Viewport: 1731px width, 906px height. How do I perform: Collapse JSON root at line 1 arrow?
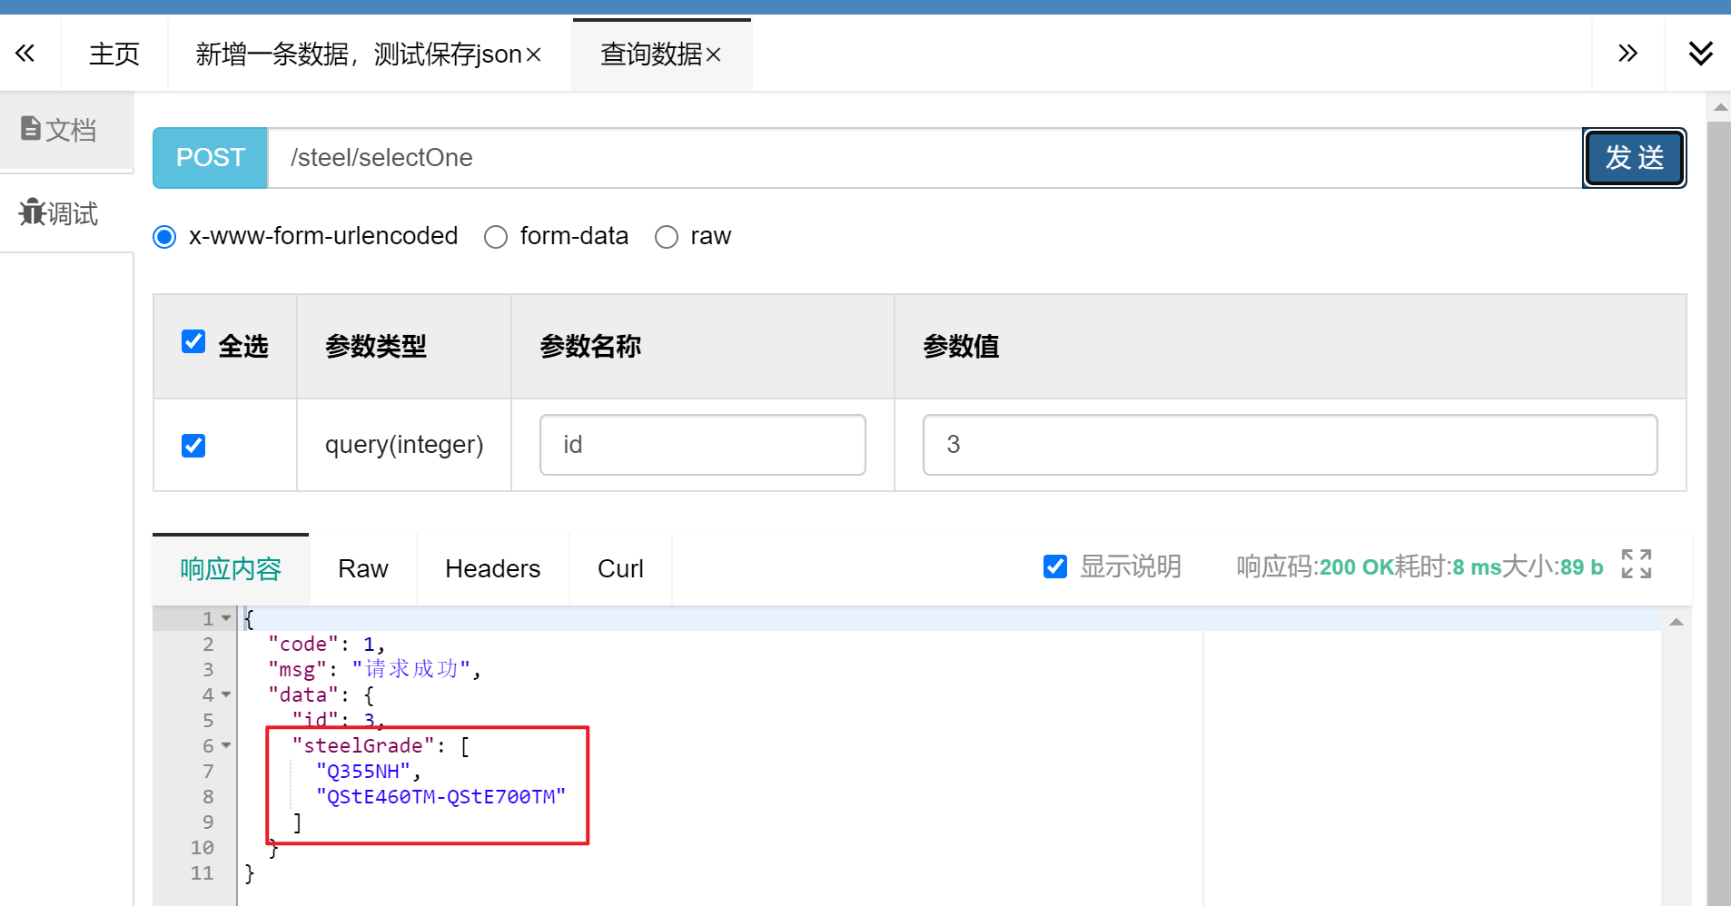(x=226, y=618)
